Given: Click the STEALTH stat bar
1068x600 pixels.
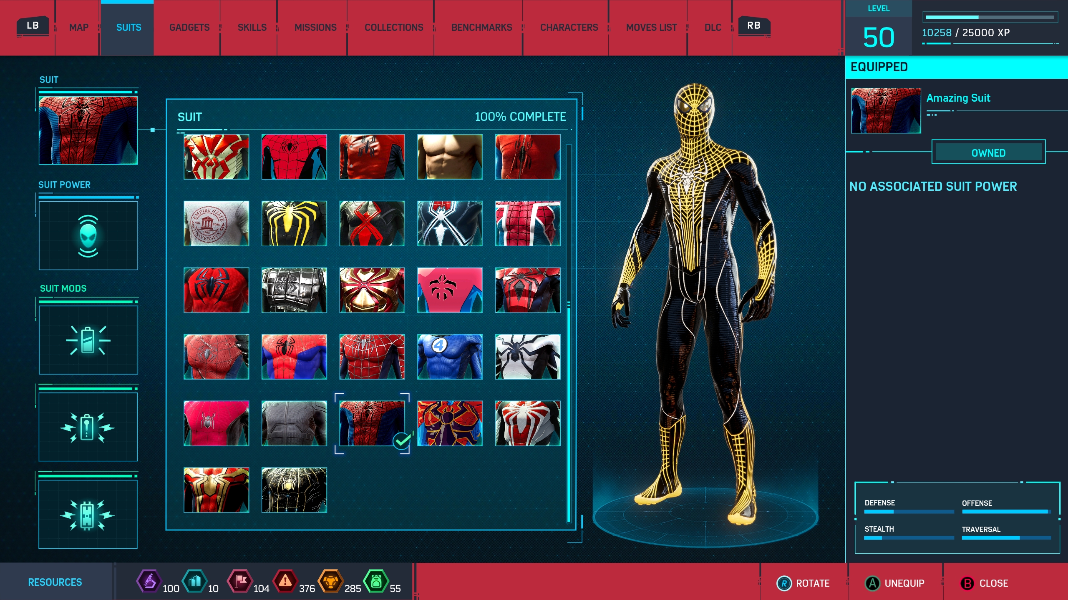Looking at the screenshot, I should click(x=909, y=538).
